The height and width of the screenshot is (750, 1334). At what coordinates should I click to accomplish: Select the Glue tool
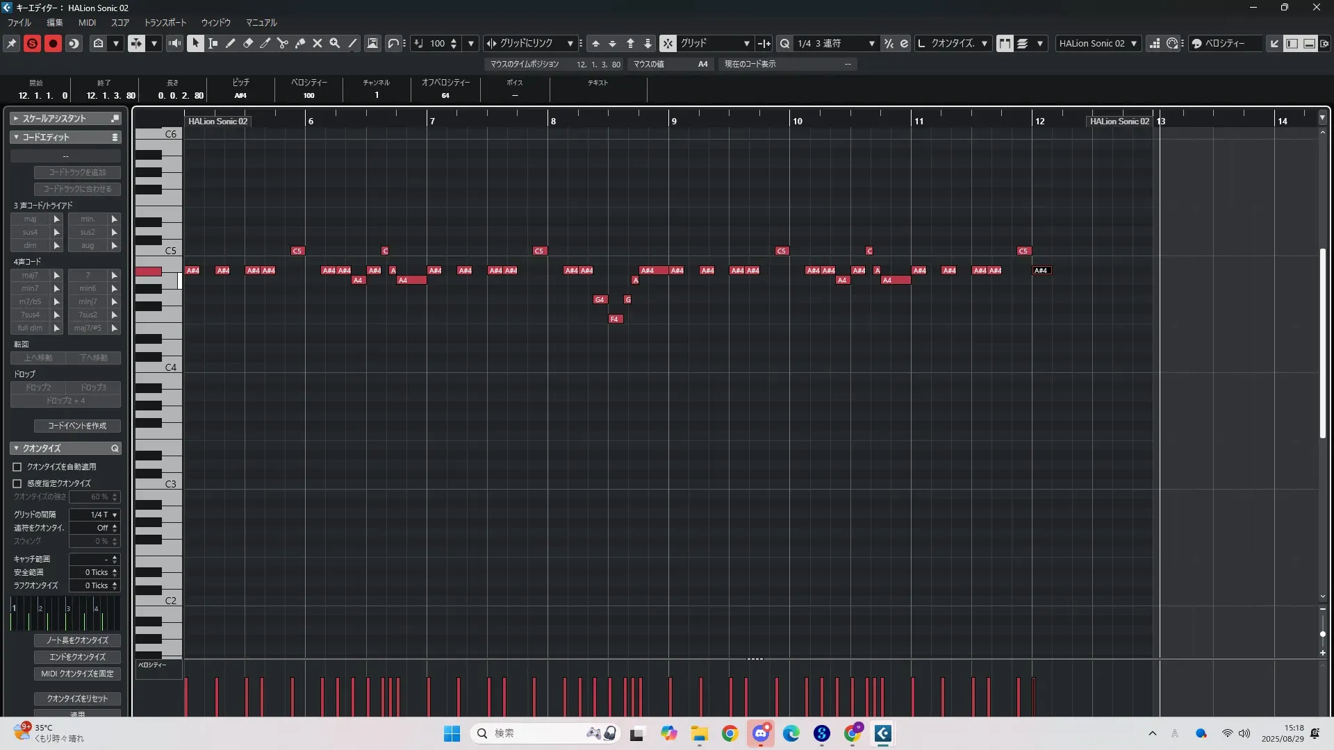coord(300,43)
